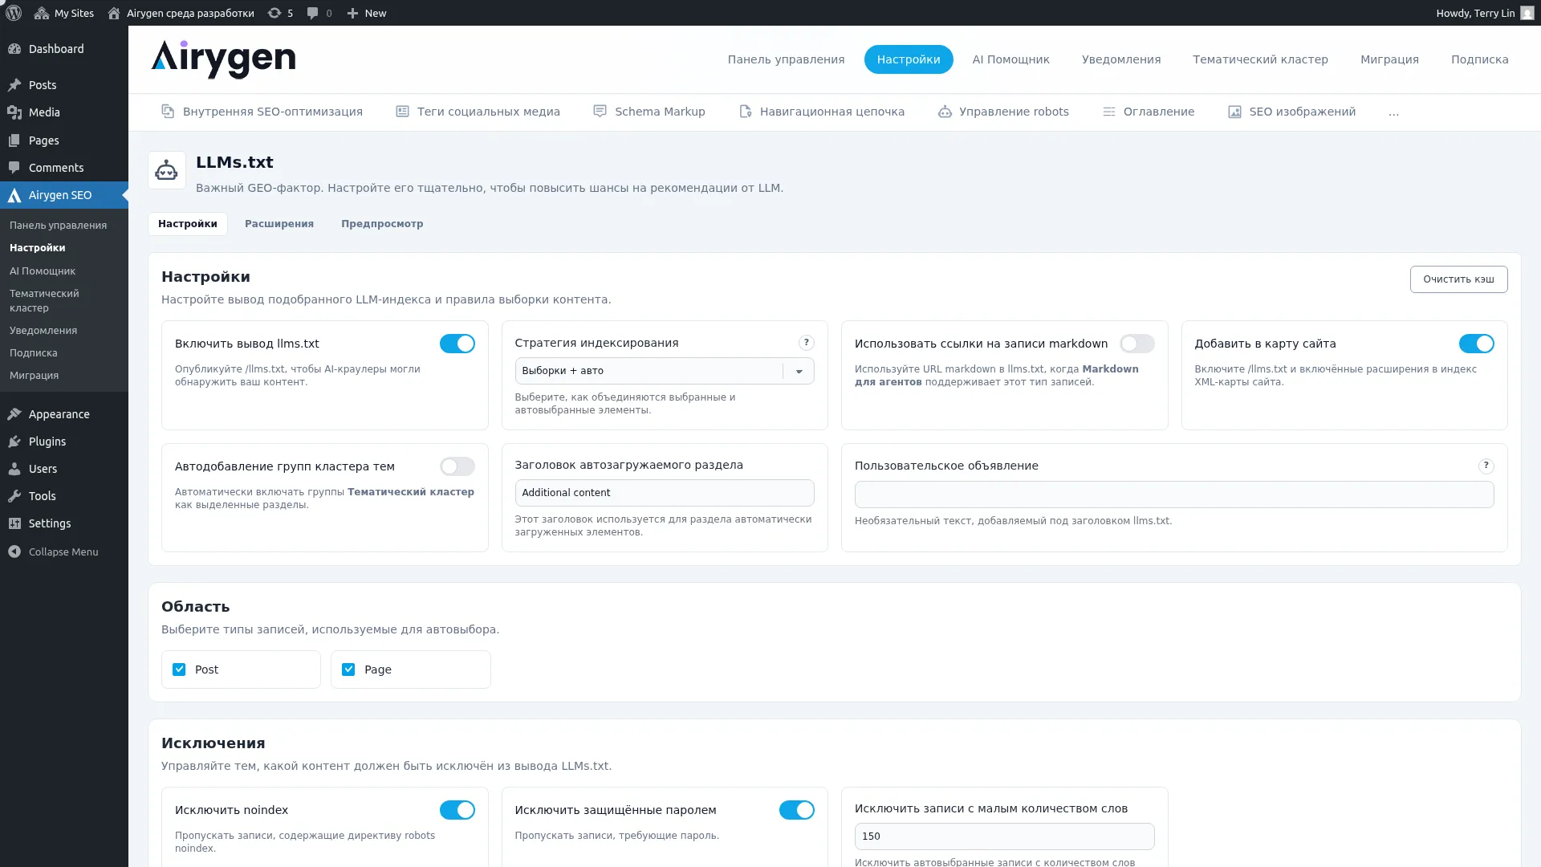Open SEO изображений section
Viewport: 1541px width, 867px height.
click(1291, 112)
